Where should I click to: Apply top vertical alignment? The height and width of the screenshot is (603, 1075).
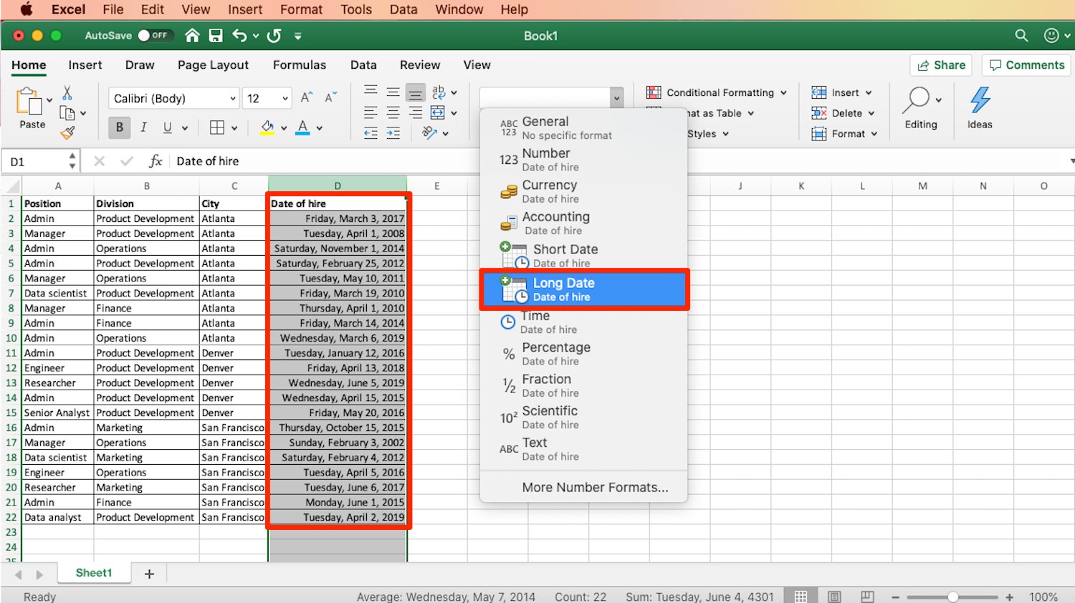[x=371, y=91]
